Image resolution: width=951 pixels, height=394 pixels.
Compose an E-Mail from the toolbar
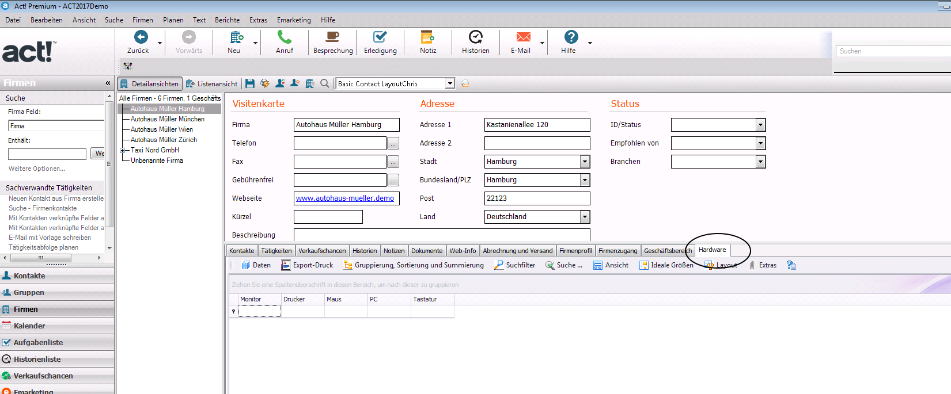coord(521,42)
